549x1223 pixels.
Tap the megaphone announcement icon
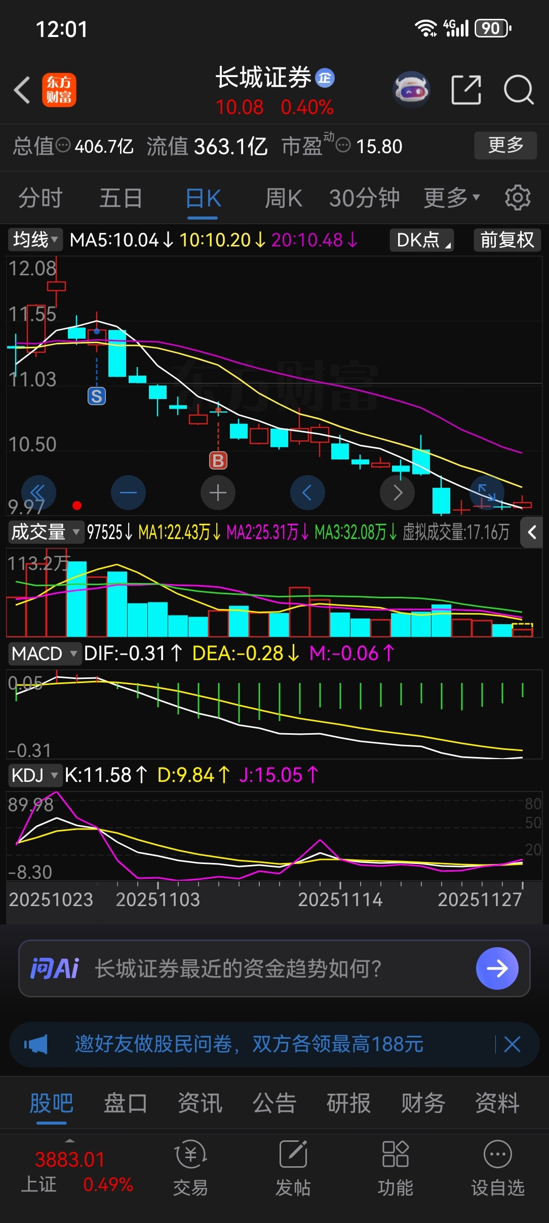coord(35,1044)
